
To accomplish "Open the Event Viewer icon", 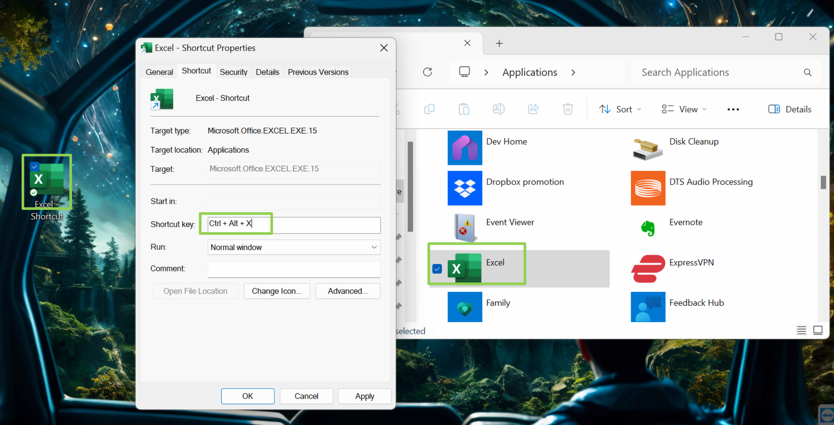I will point(465,228).
